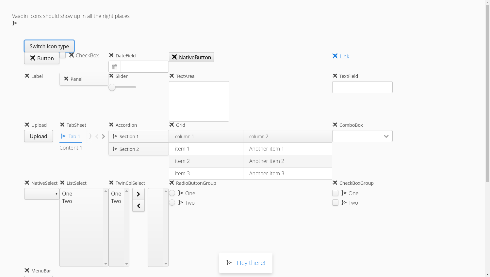
Task: Click the Vaadin icon in Hey there notification
Action: pos(229,263)
